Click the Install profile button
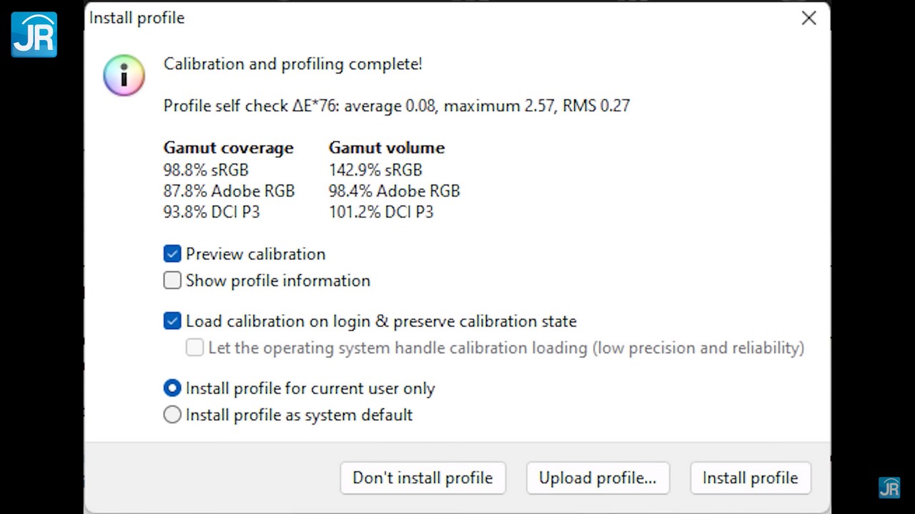 click(x=750, y=478)
